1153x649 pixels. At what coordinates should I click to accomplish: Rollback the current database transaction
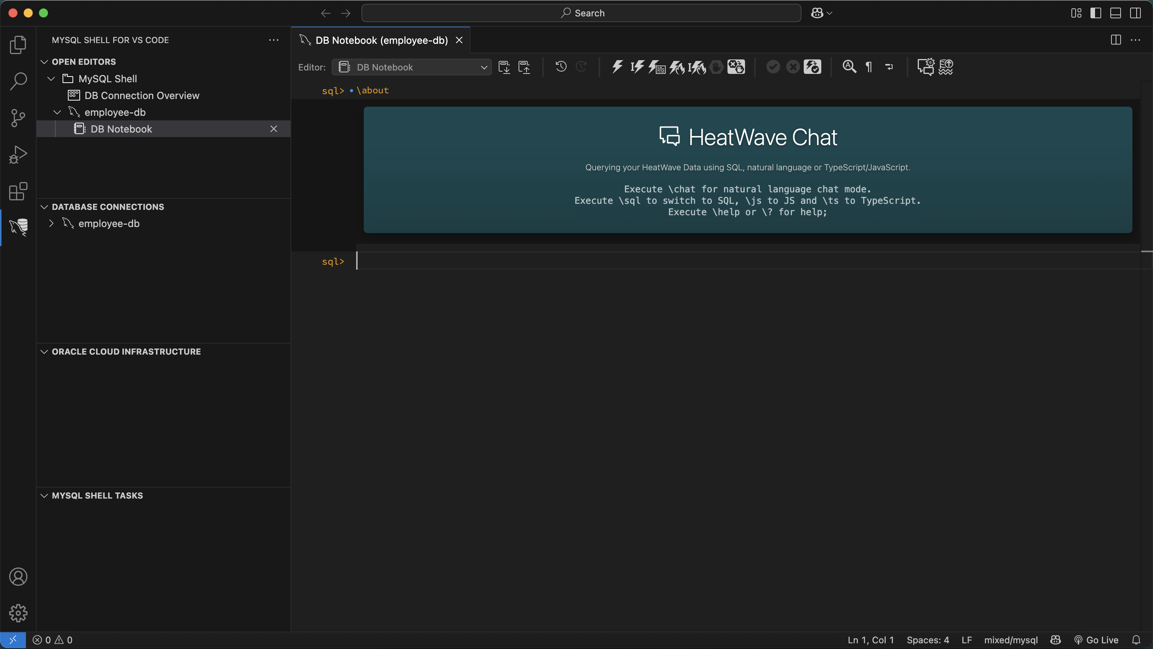(792, 67)
